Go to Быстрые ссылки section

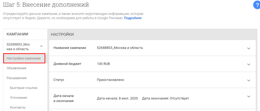[x=24, y=88]
